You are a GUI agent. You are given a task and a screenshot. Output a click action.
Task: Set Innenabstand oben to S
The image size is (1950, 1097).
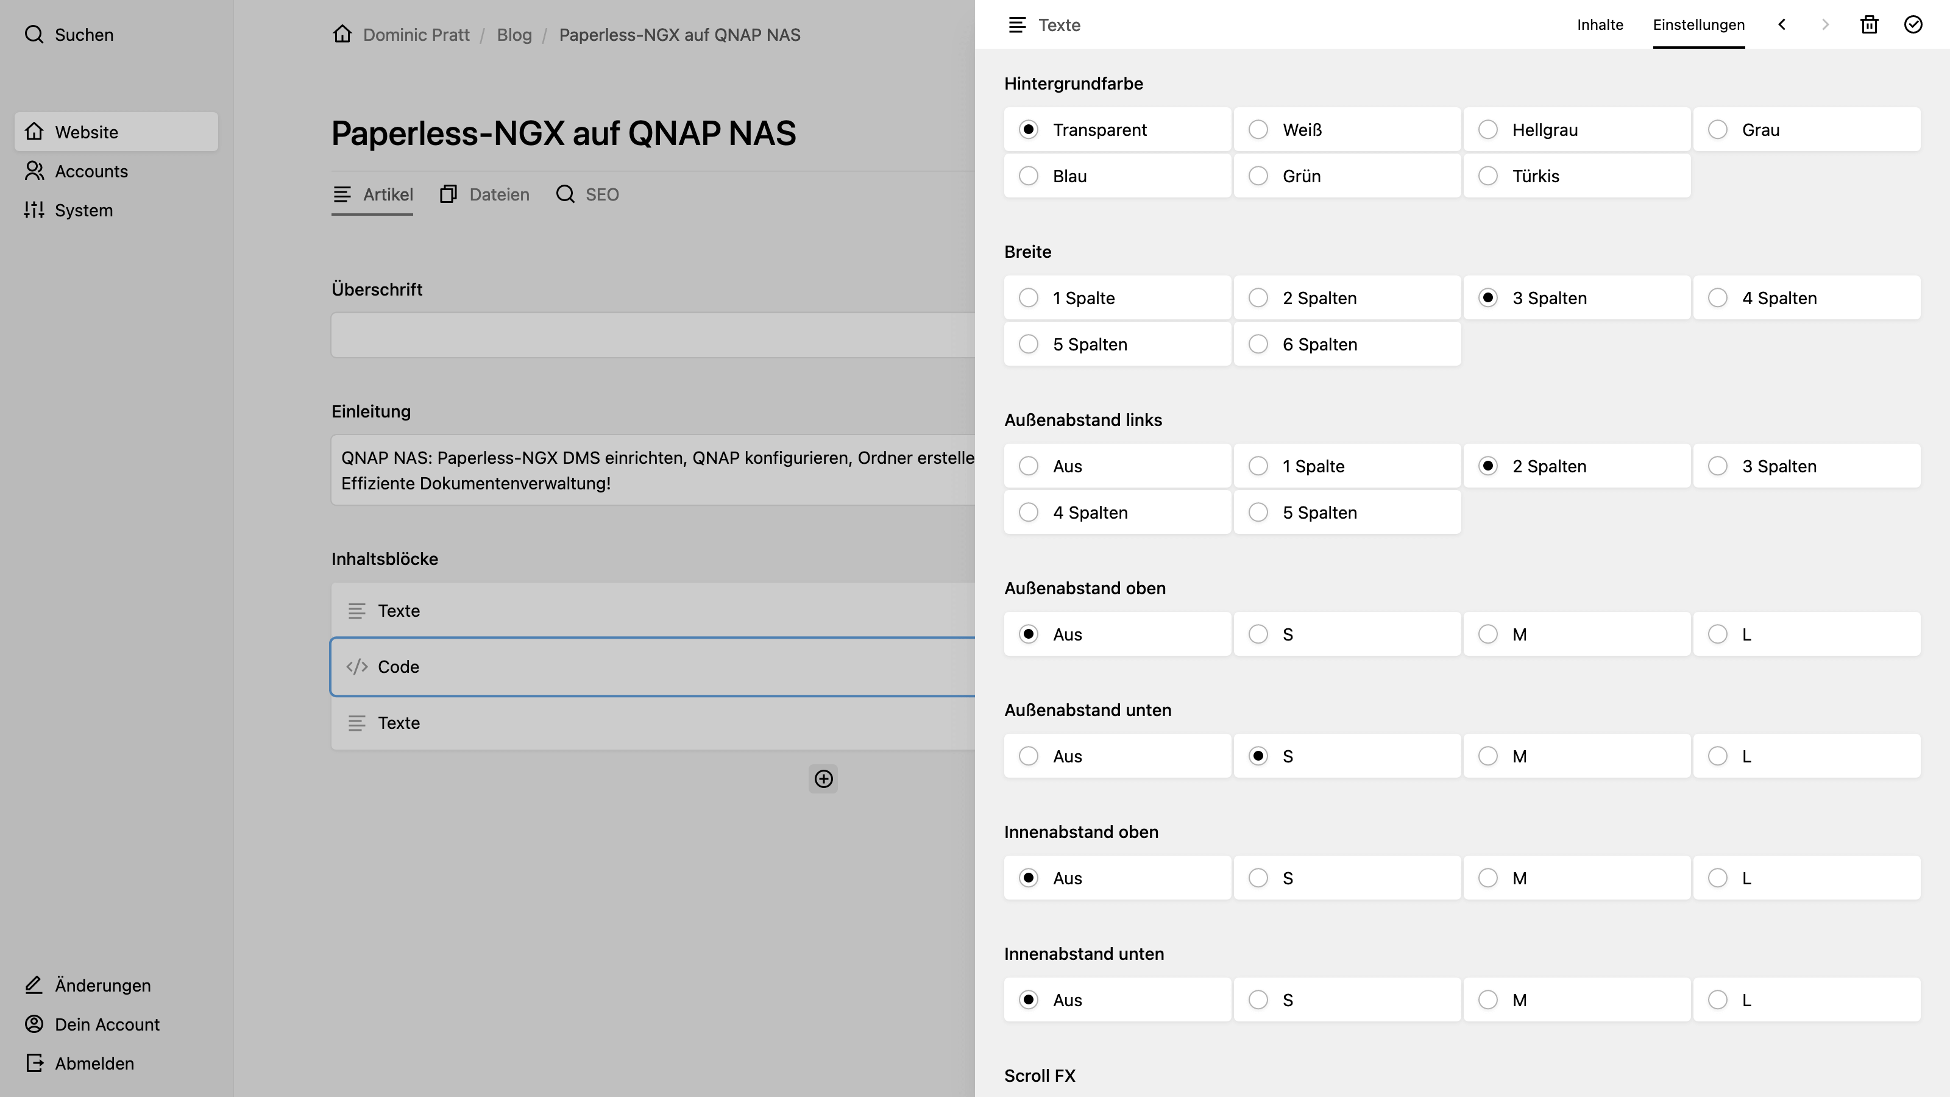point(1347,878)
